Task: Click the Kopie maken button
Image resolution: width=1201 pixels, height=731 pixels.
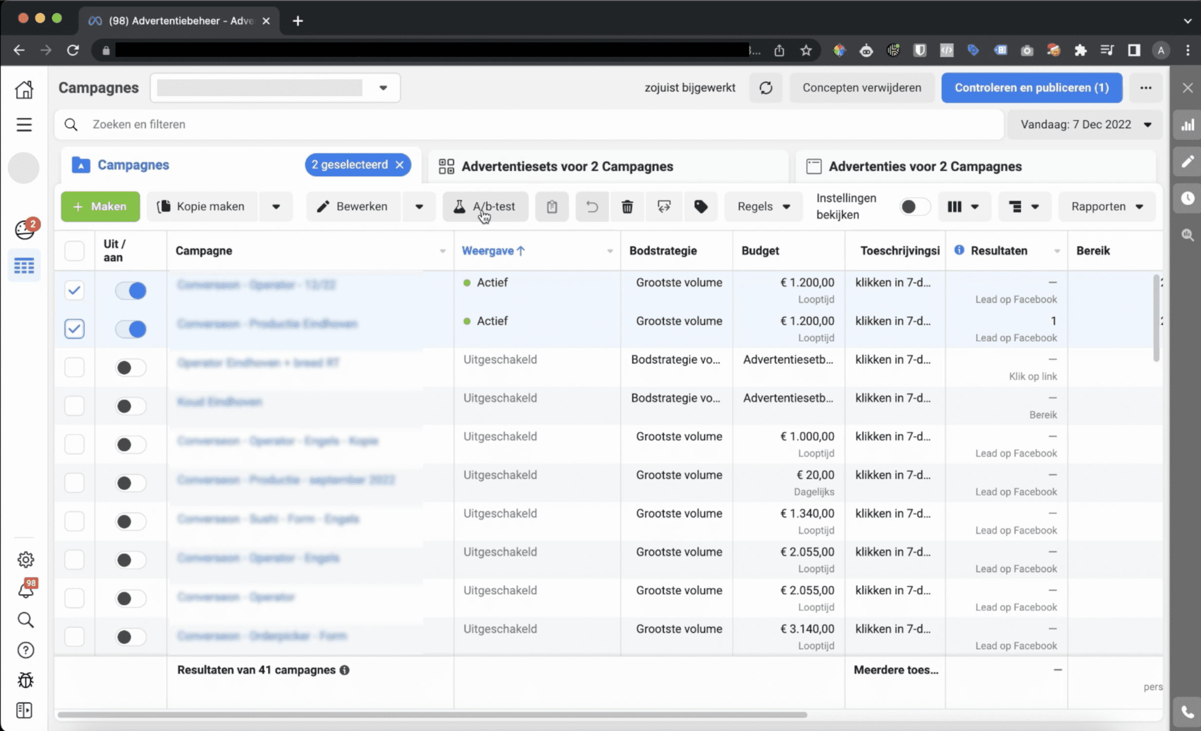Action: point(202,207)
